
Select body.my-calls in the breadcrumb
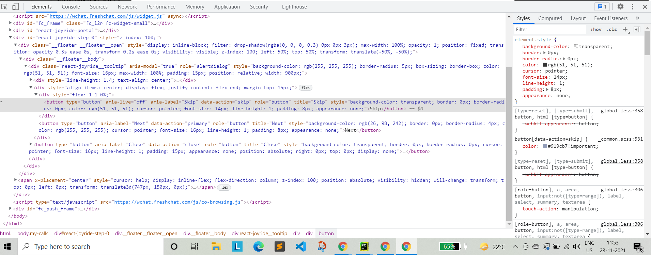(33, 234)
